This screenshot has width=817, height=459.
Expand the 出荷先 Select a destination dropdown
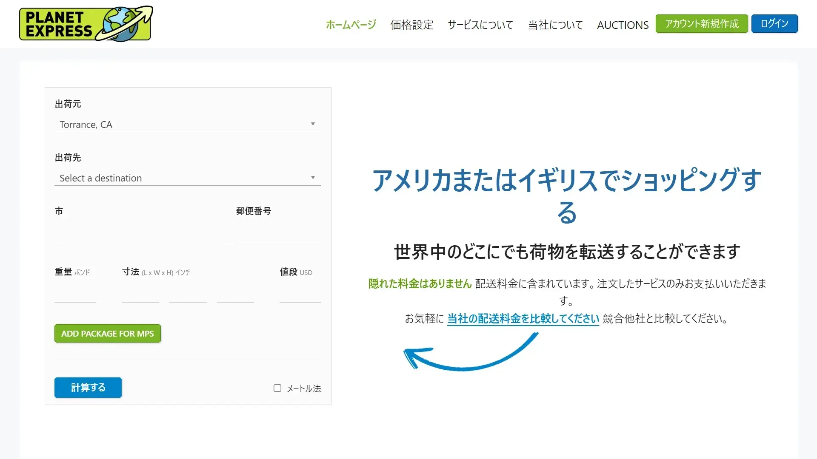(187, 178)
